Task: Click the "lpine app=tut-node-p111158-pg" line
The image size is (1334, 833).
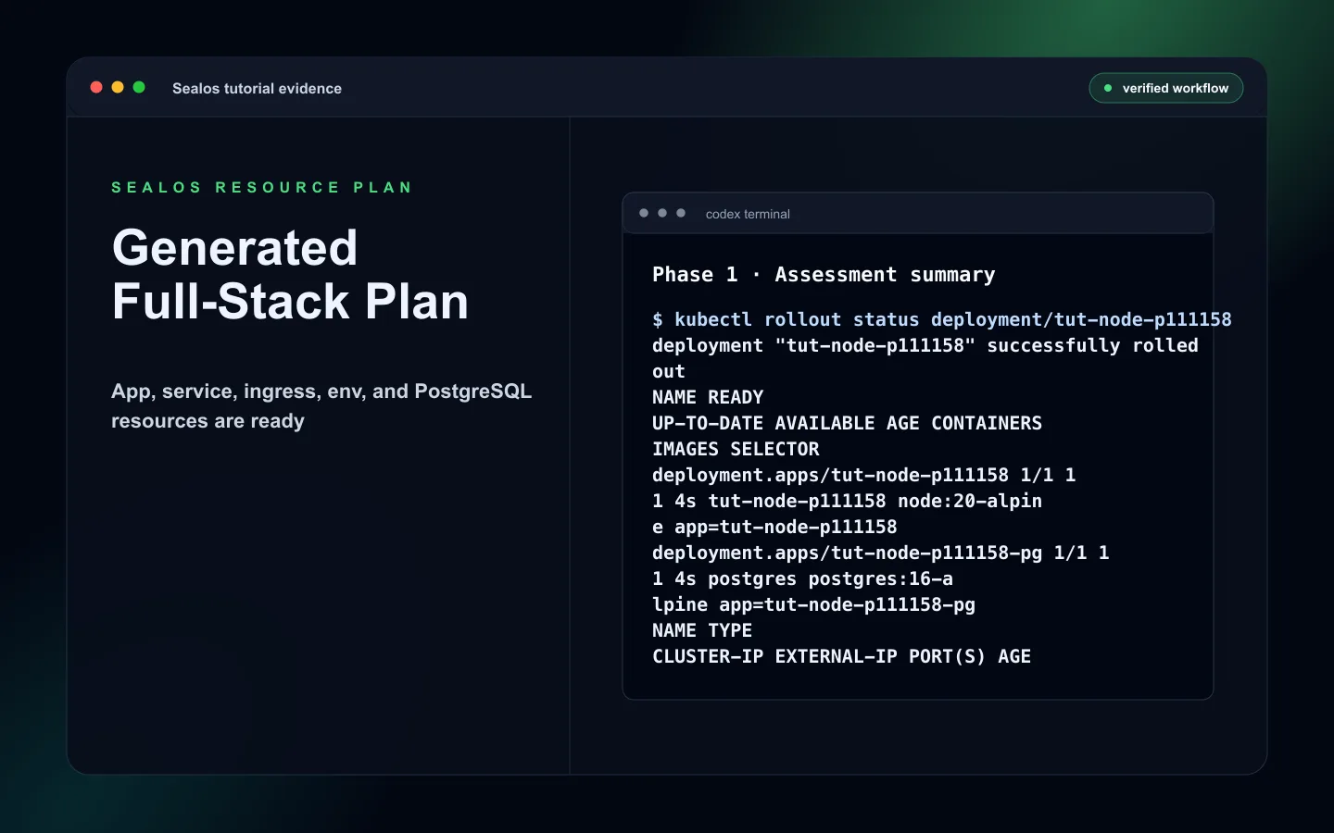Action: point(813,604)
